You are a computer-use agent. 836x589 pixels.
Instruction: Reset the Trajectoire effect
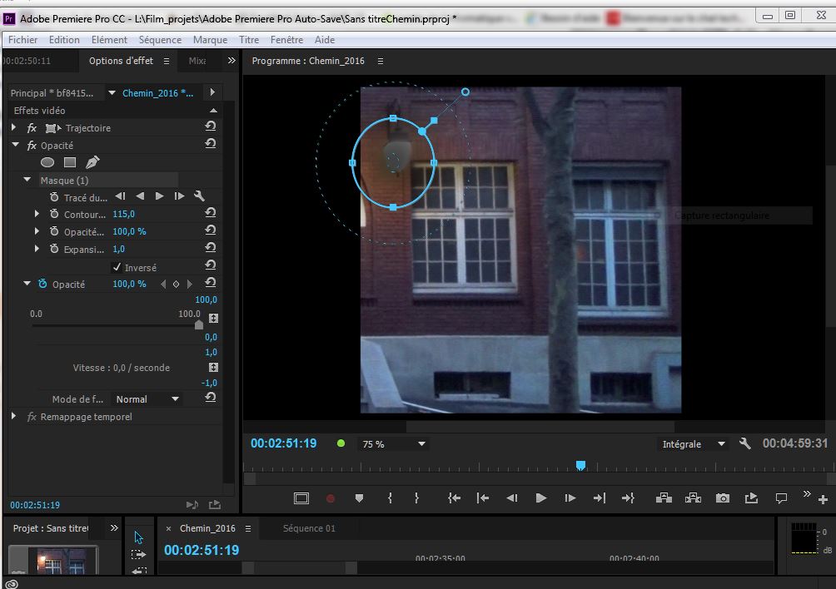click(x=210, y=127)
